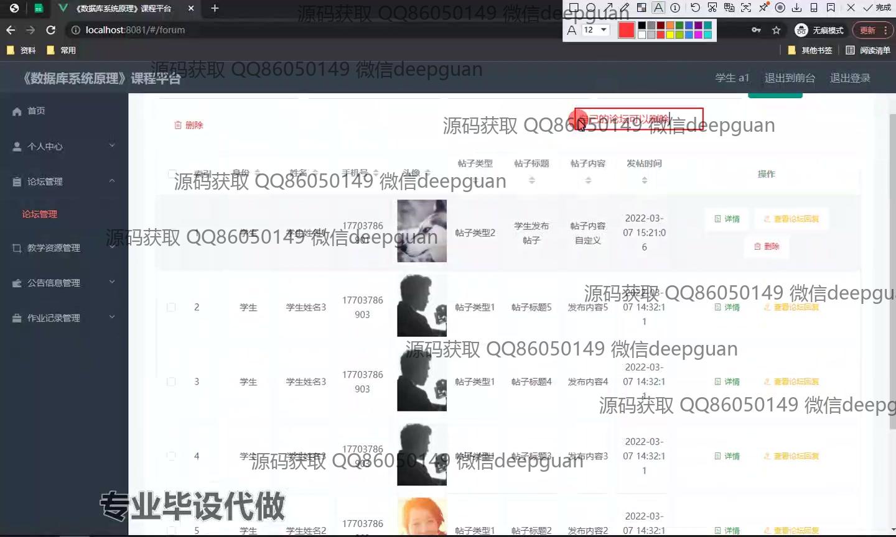896x537 pixels.
Task: Select the rectangle annotation tool
Action: pos(574,7)
